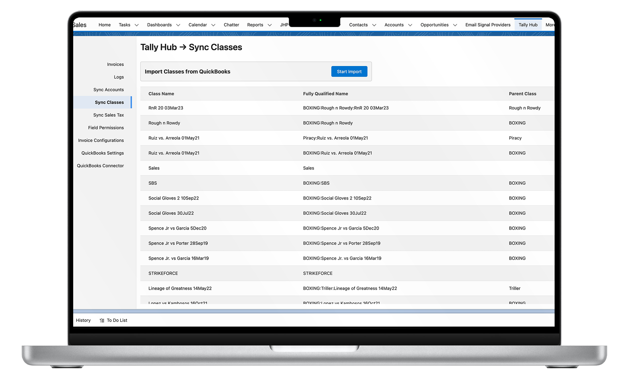Open the Chatter tab
Screen dimensions: 631x379
231,25
